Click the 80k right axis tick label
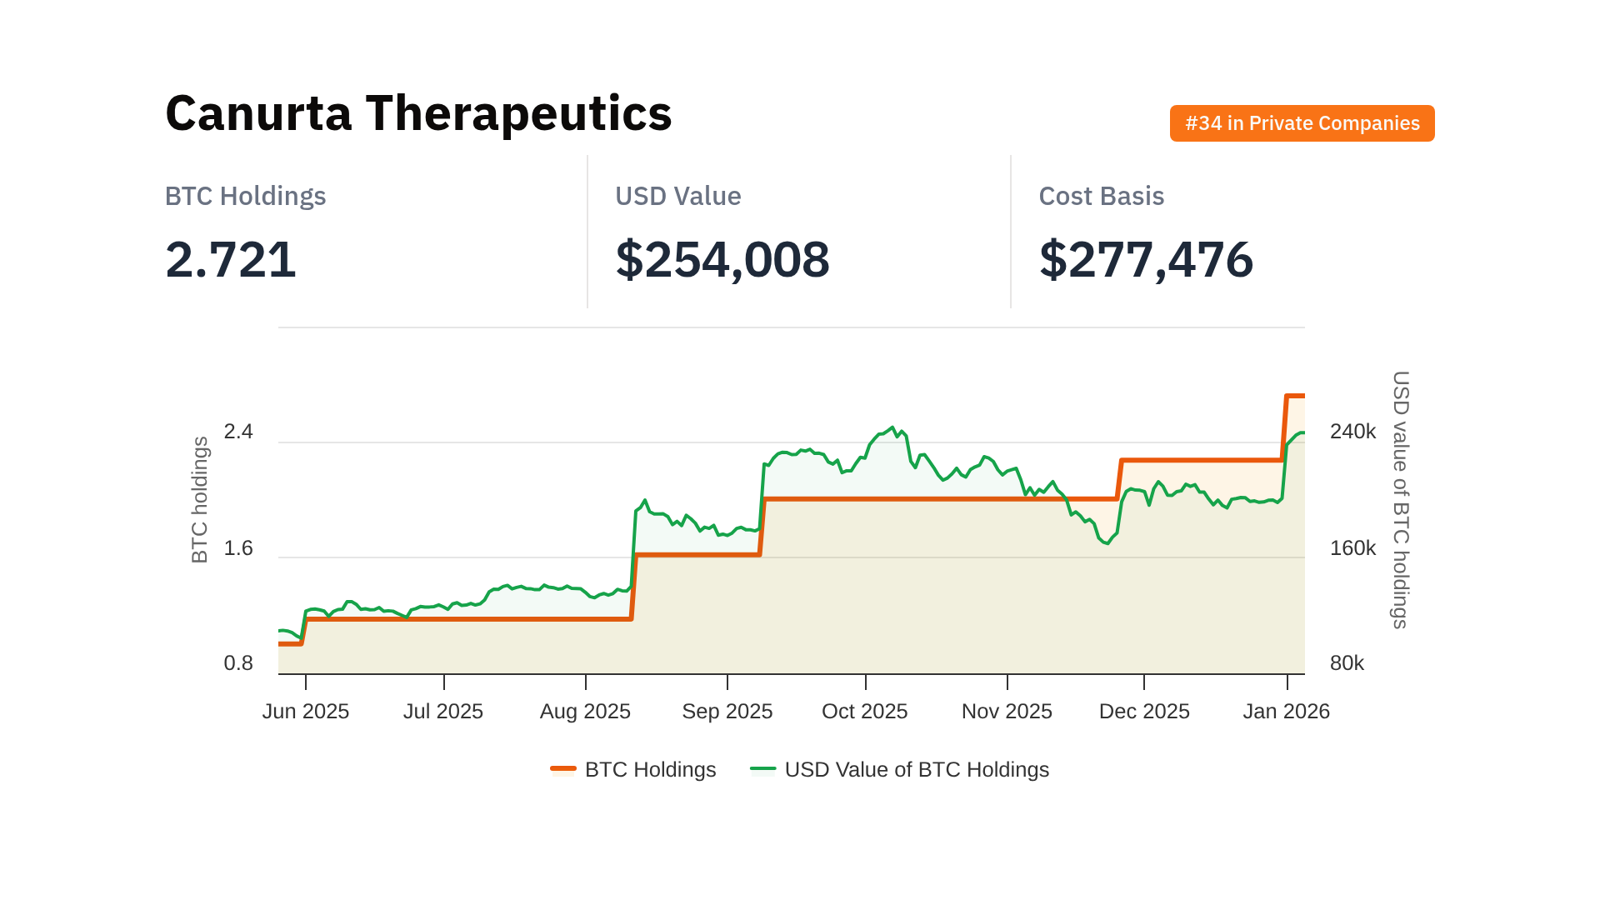Image resolution: width=1600 pixels, height=900 pixels. coord(1347,663)
